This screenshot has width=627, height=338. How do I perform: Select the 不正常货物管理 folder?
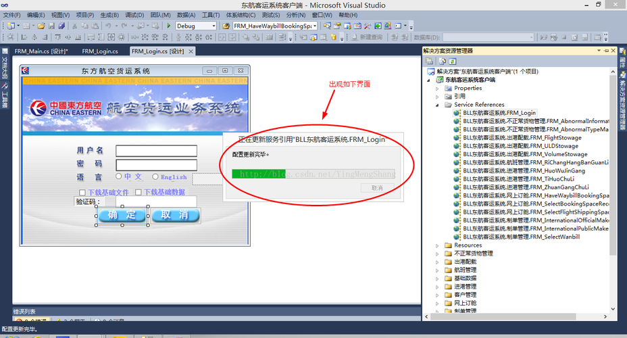click(x=473, y=254)
